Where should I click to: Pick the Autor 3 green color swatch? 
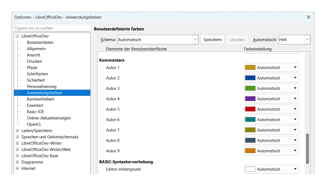[250, 88]
